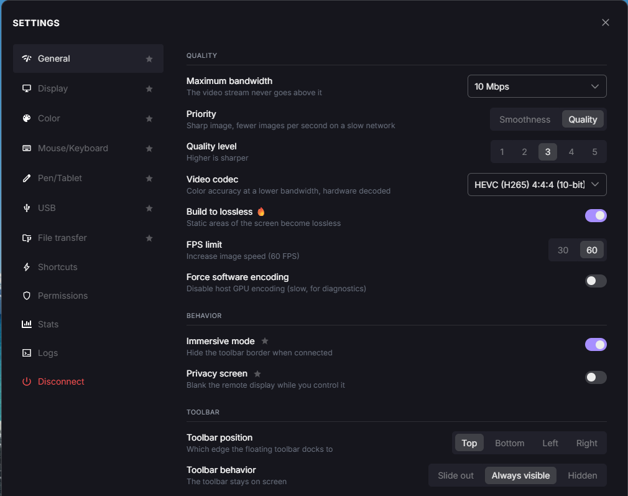This screenshot has width=628, height=496.
Task: Set Quality level to 4
Action: coord(571,152)
